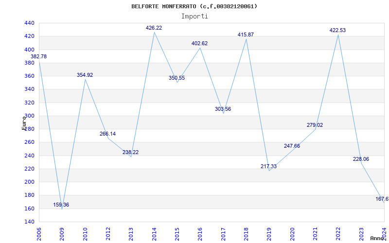
Task: Click the 2009 x-axis year
Action: pos(62,234)
